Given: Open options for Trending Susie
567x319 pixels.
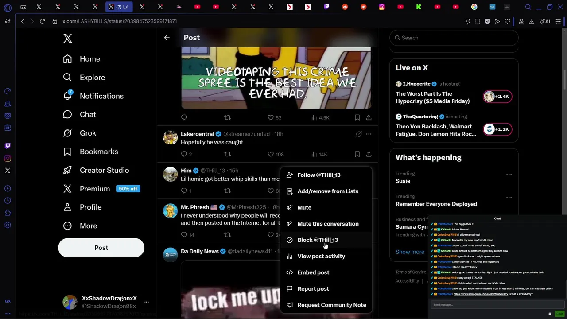Looking at the screenshot, I should pyautogui.click(x=509, y=175).
